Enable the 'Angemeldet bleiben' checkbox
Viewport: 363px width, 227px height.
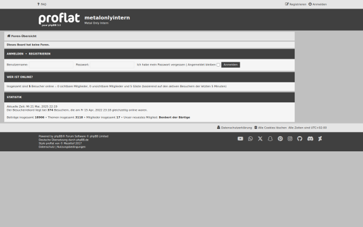[x=218, y=65]
